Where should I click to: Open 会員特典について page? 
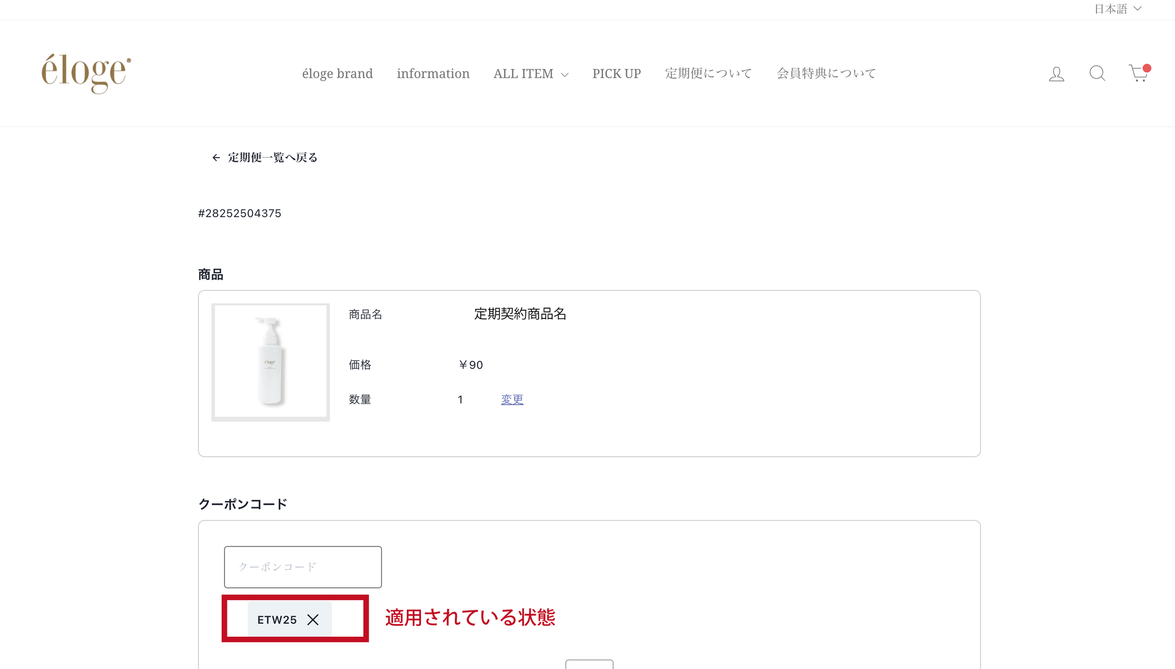pyautogui.click(x=826, y=73)
